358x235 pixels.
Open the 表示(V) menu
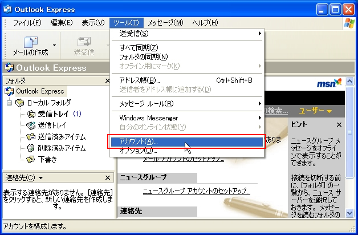[93, 23]
